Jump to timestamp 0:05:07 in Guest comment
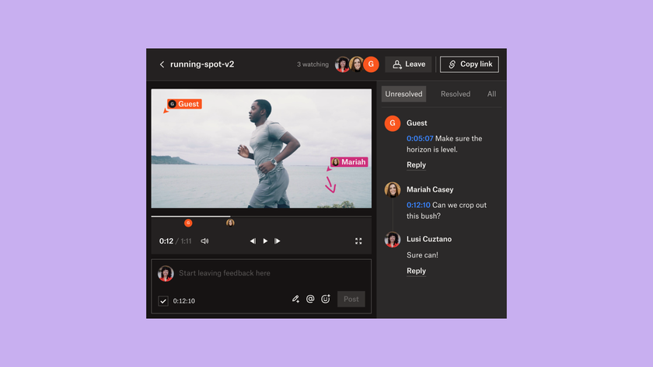653x367 pixels. pos(420,138)
